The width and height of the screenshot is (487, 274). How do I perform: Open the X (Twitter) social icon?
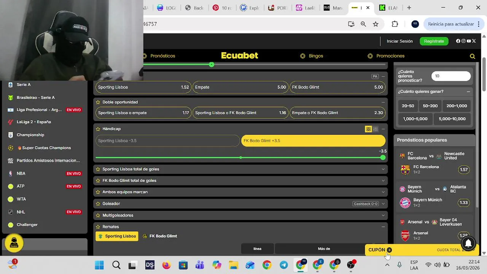coord(474,41)
